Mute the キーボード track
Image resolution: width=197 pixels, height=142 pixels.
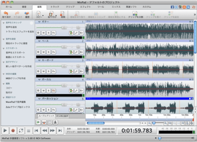(44, 72)
